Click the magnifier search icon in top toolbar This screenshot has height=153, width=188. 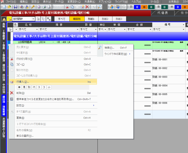click(x=100, y=7)
